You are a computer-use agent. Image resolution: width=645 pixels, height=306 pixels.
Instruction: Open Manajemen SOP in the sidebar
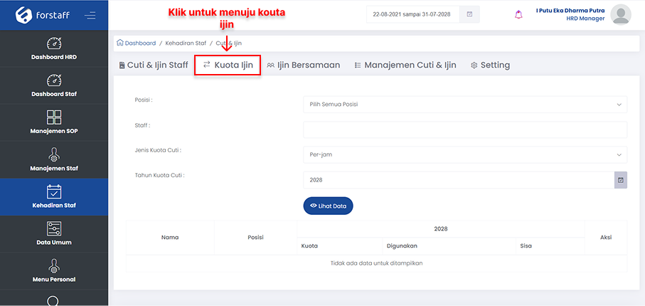54,122
